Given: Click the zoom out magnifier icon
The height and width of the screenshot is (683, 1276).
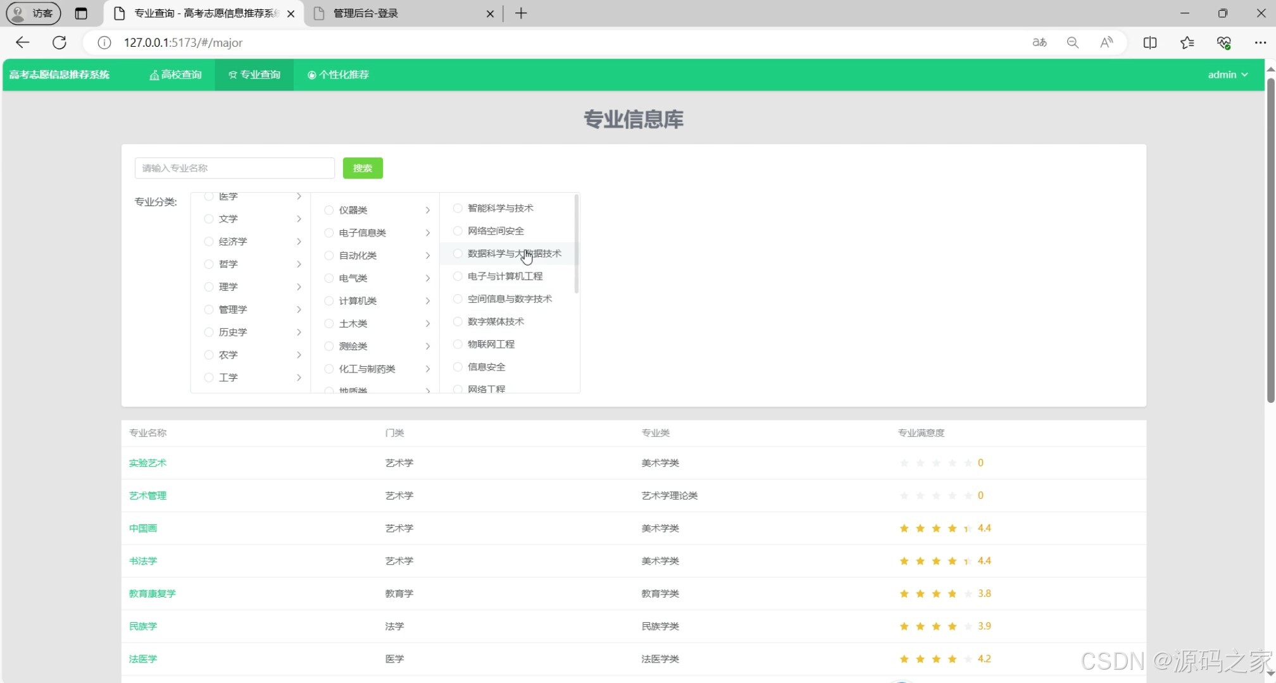Looking at the screenshot, I should tap(1072, 42).
